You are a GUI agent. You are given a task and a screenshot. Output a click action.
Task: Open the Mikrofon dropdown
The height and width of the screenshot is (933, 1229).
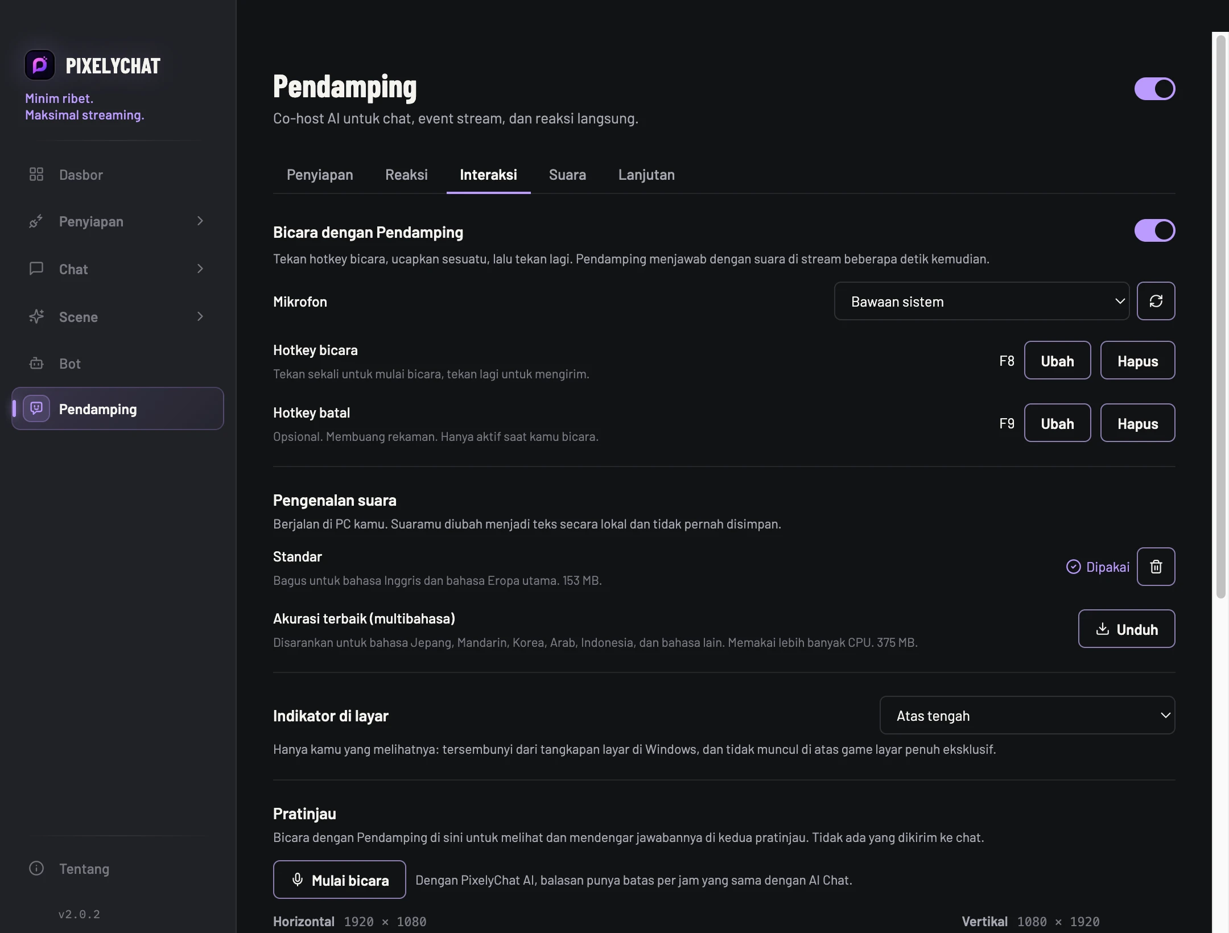coord(981,301)
